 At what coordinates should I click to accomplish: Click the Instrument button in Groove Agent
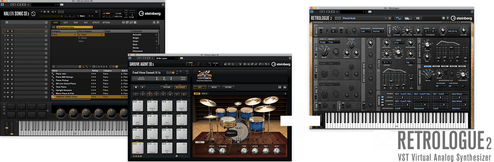point(180,87)
